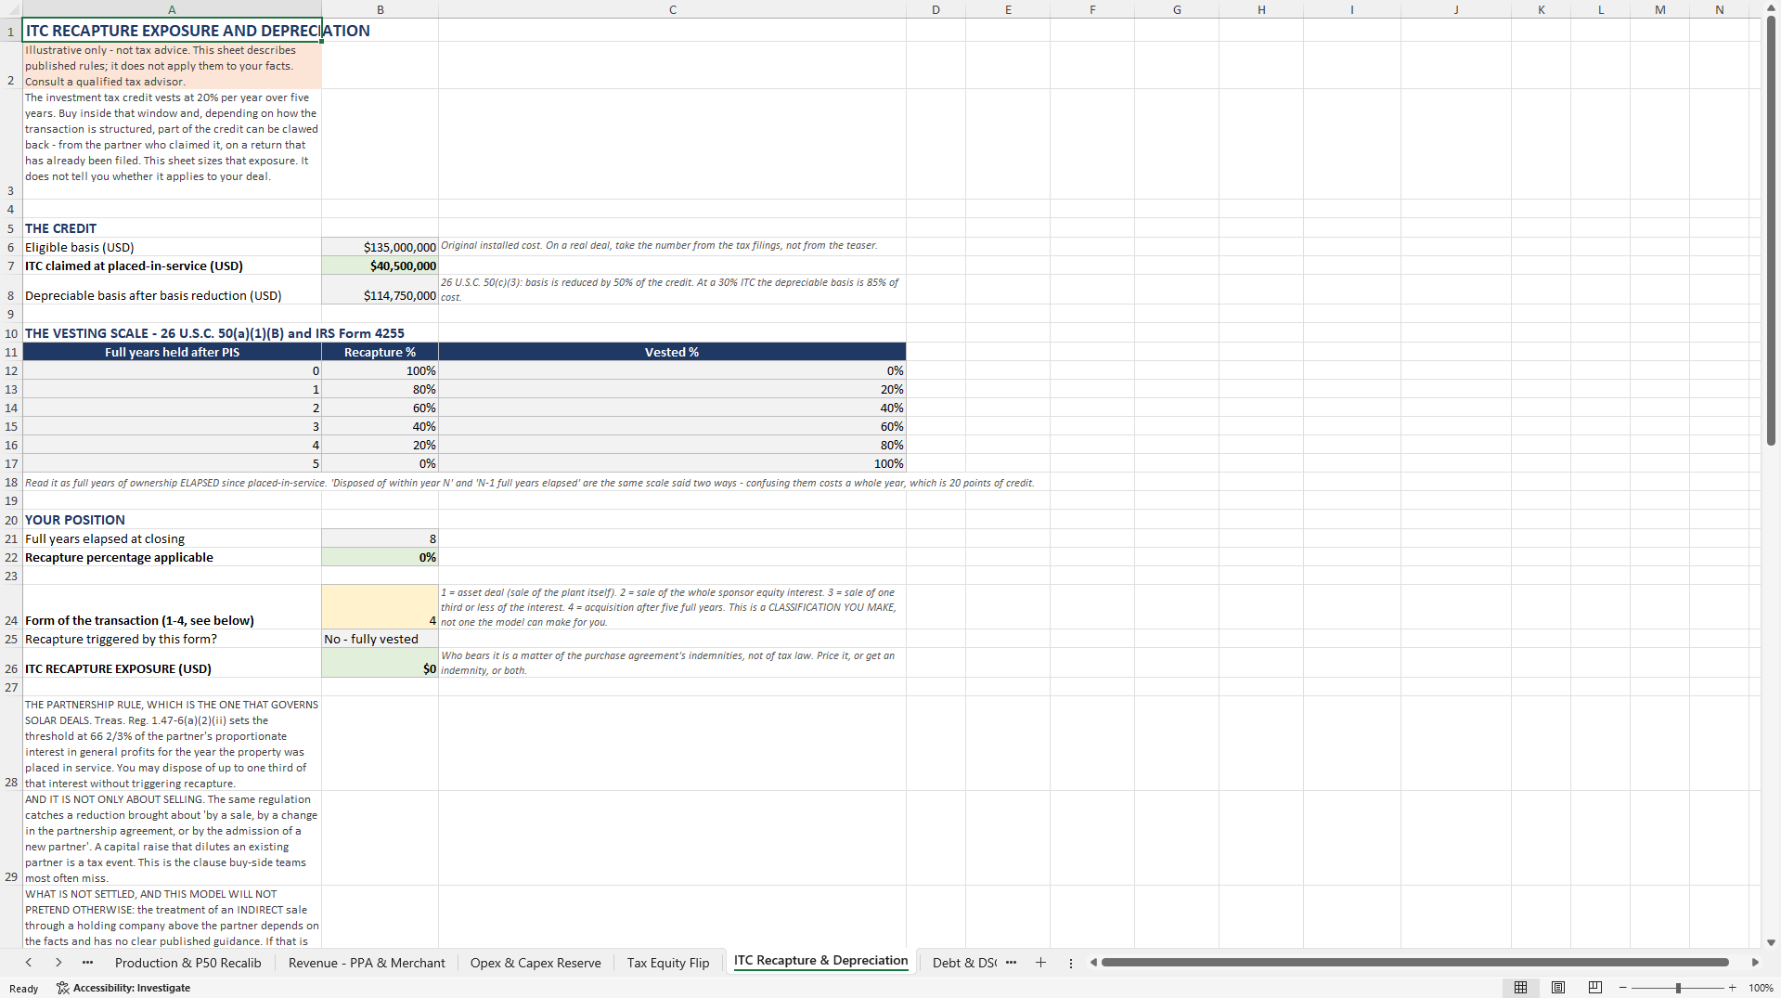1781x998 pixels.
Task: Click ITC claimed value $40,500,000
Action: click(381, 266)
